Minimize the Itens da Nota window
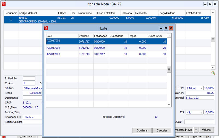This screenshot has height=138, width=219. tap(205, 4)
